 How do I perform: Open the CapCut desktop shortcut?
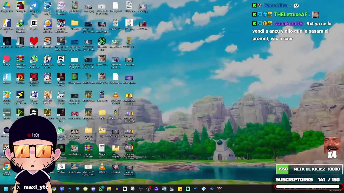(x=34, y=25)
